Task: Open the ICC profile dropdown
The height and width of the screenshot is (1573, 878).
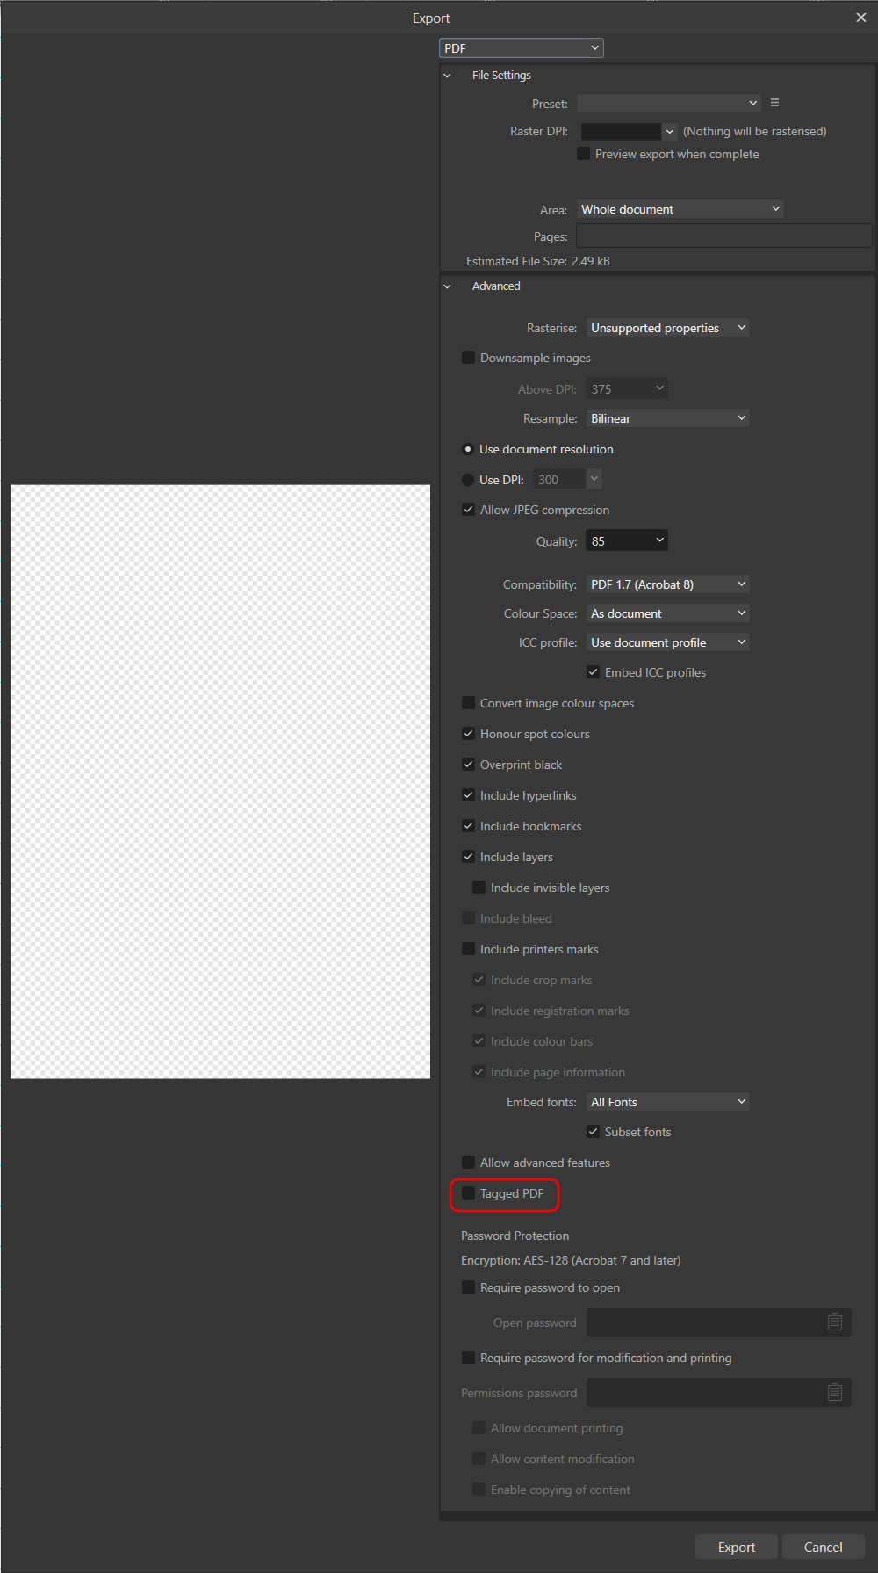Action: [668, 642]
